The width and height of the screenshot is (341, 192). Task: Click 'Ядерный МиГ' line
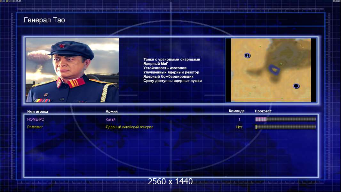[x=156, y=64]
